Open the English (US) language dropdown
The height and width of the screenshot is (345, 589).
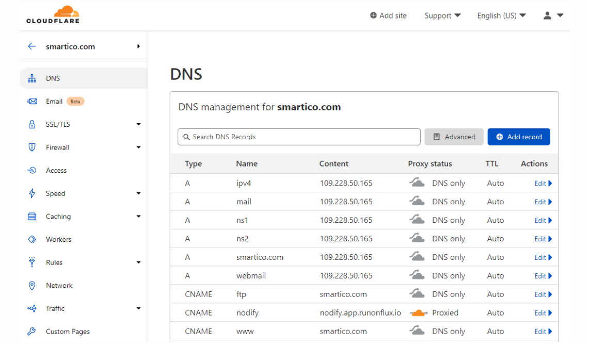point(501,15)
